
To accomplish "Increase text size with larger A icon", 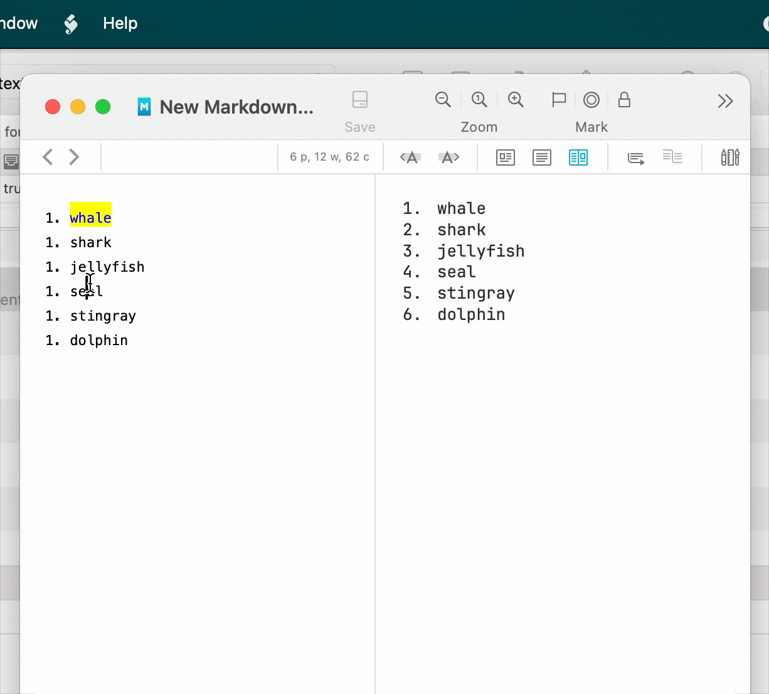I will pyautogui.click(x=449, y=157).
